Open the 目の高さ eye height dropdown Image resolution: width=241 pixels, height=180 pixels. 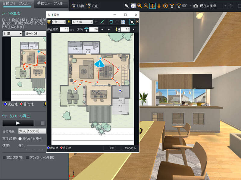coord(32,131)
